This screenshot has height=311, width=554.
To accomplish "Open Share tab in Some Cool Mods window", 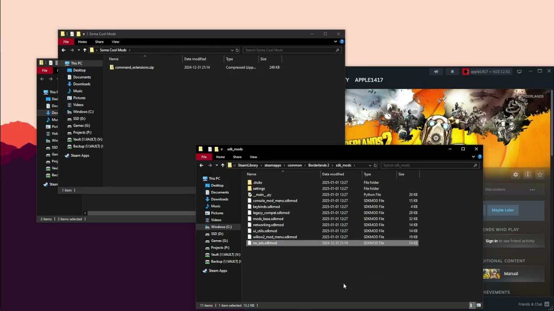I will (x=99, y=42).
